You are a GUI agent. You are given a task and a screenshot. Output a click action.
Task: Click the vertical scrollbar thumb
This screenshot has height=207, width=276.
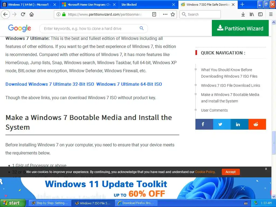pos(274,143)
